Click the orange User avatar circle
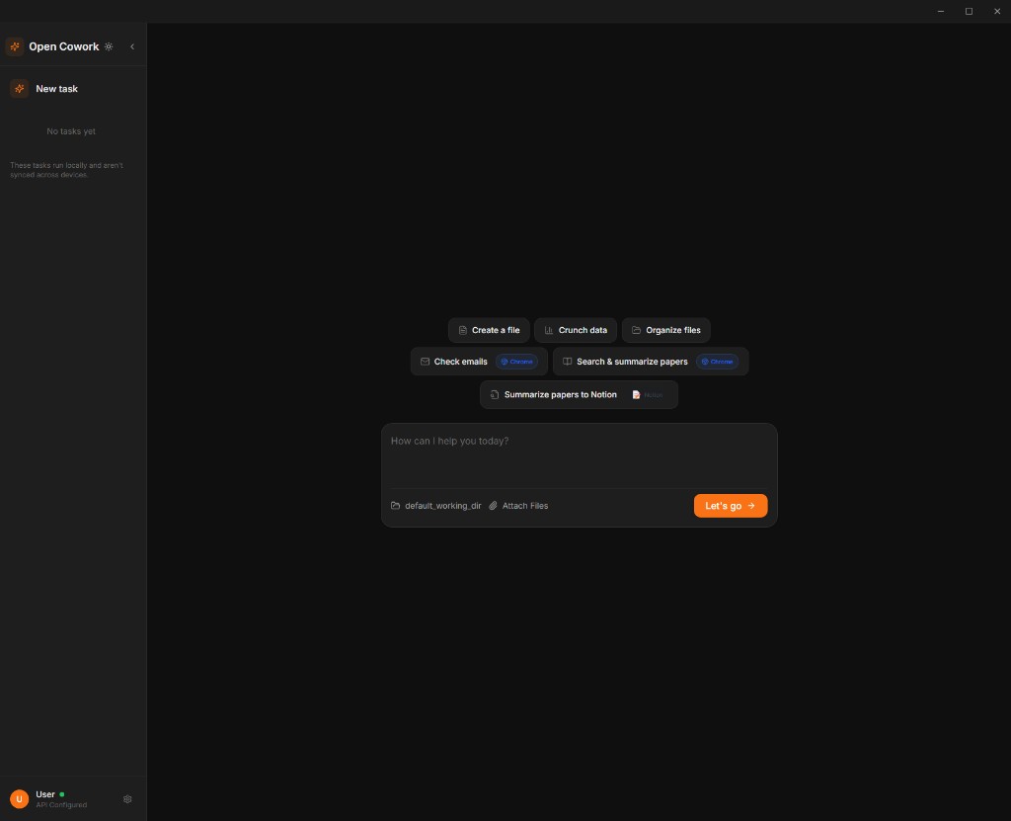 (x=18, y=798)
